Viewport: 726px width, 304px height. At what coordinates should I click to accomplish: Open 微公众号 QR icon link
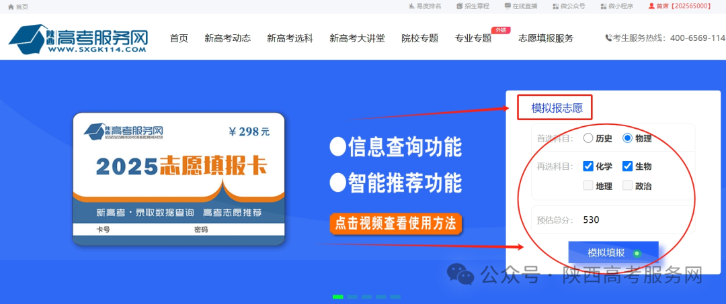(556, 7)
